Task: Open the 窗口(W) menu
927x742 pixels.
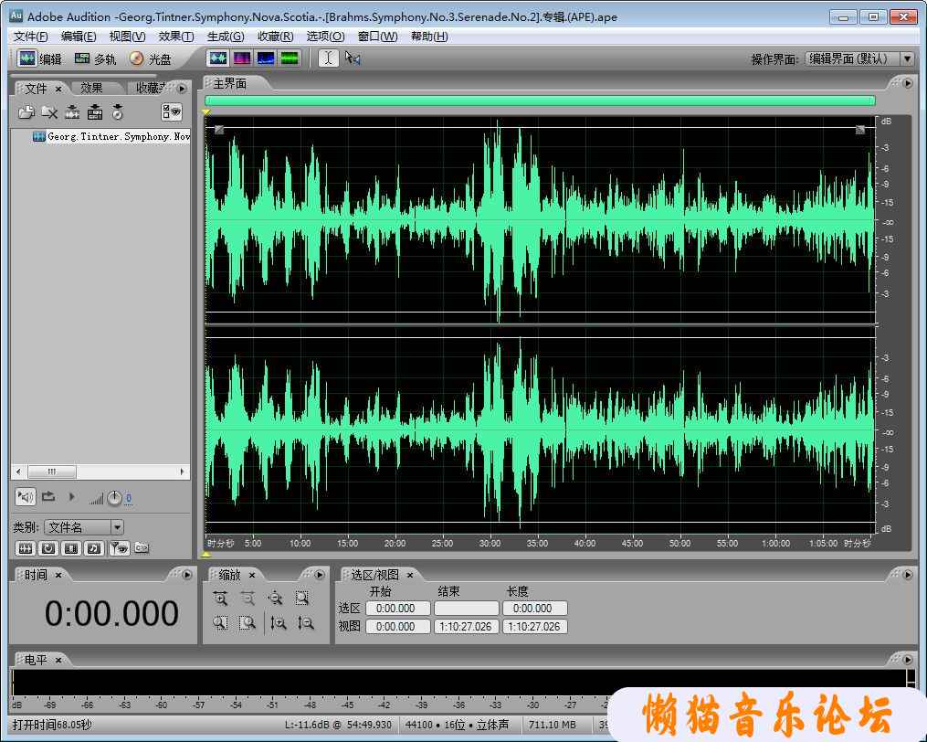Action: [377, 37]
